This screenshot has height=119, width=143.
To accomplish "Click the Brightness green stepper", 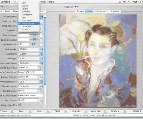I will tap(41, 40).
